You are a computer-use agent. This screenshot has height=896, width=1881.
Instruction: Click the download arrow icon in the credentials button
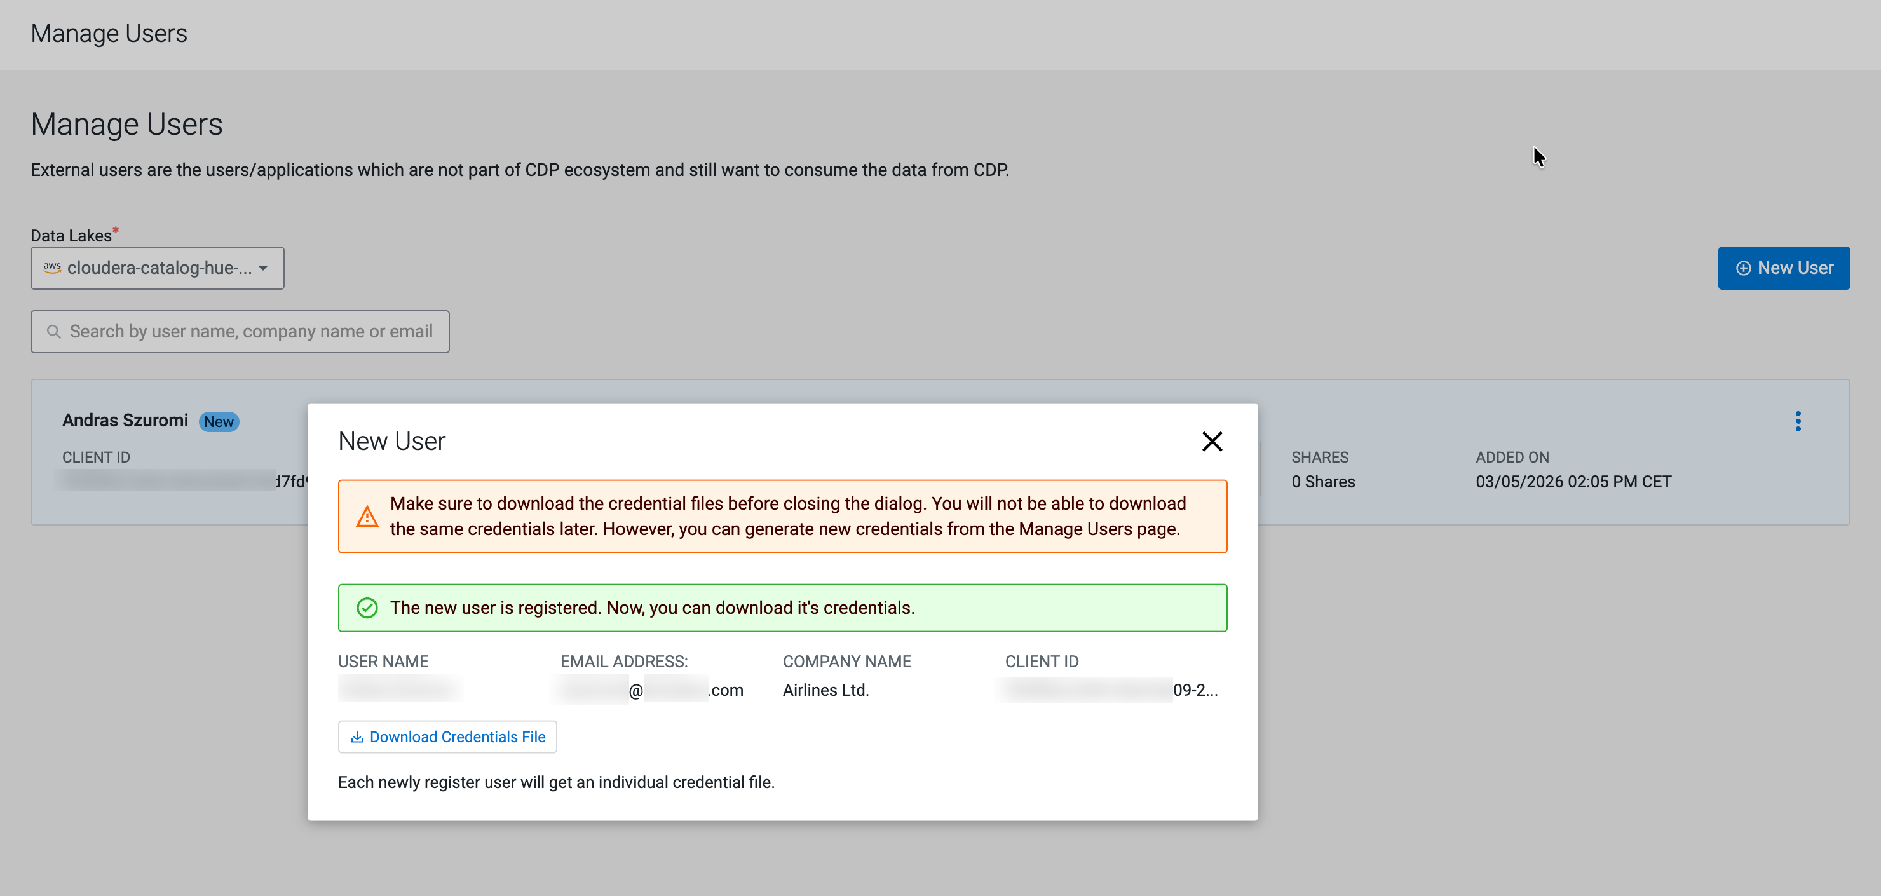point(357,736)
